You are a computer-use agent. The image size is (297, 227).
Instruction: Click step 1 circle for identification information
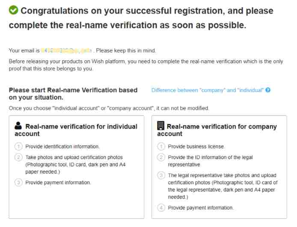pos(18,146)
